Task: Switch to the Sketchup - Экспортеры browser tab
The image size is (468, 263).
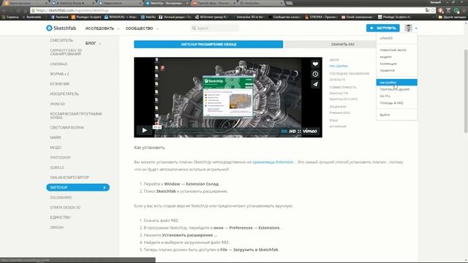Action: [166, 3]
